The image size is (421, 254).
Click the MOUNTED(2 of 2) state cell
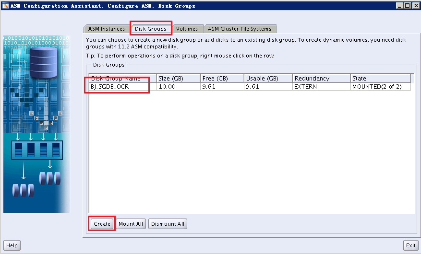381,87
